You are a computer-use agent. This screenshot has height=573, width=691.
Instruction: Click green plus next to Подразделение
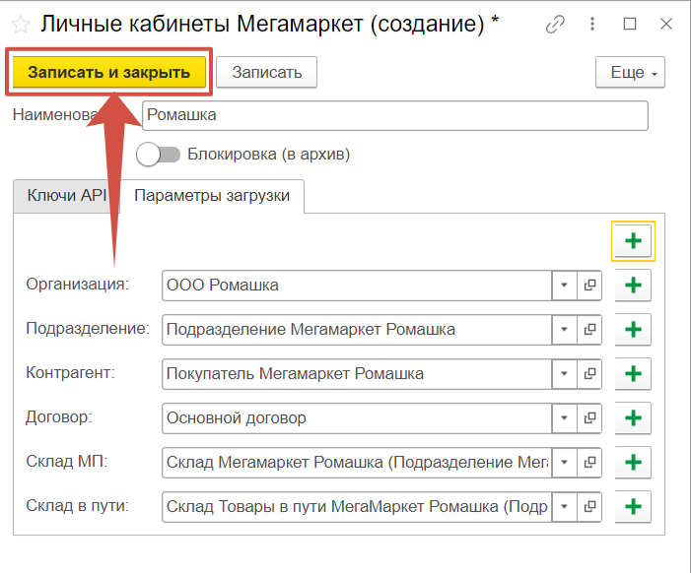633,330
